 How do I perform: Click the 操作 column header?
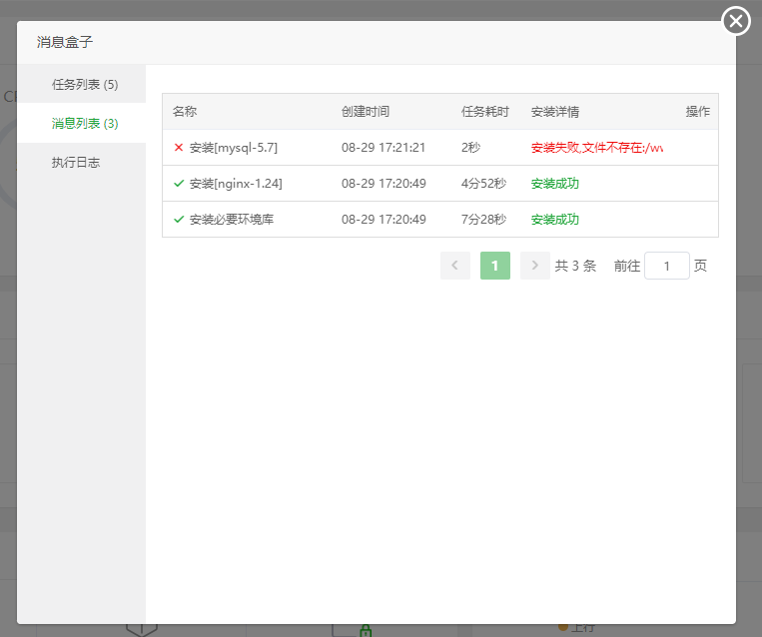tap(698, 111)
